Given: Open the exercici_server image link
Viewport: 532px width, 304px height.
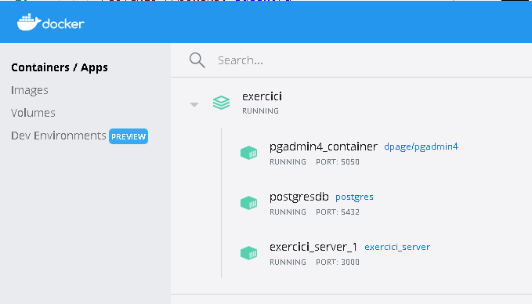Looking at the screenshot, I should pos(397,247).
